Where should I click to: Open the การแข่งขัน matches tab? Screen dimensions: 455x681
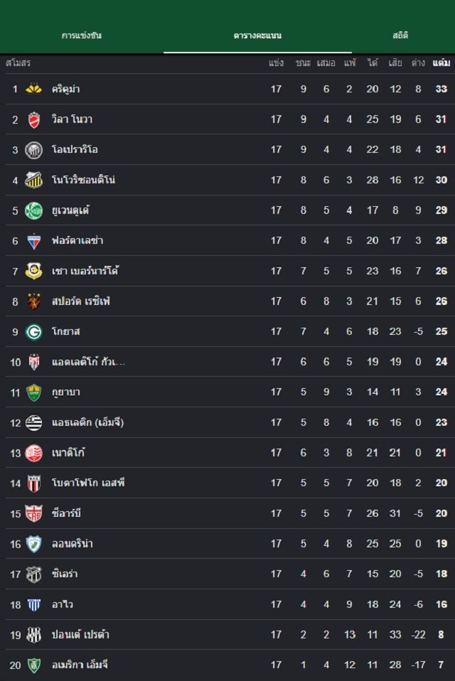82,35
